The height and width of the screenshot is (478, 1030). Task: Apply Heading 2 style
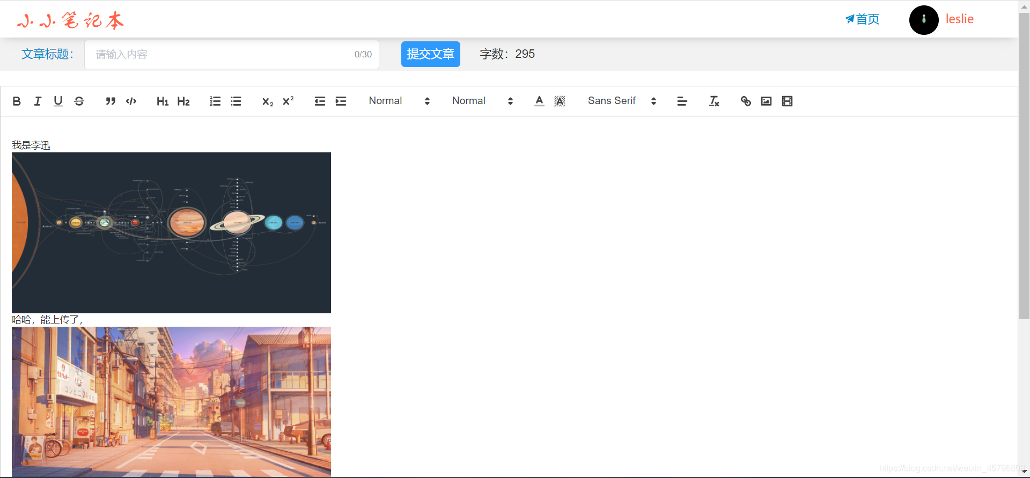183,101
